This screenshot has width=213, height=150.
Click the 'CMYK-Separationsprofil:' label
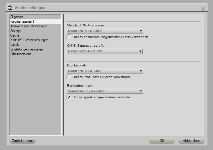86,46
